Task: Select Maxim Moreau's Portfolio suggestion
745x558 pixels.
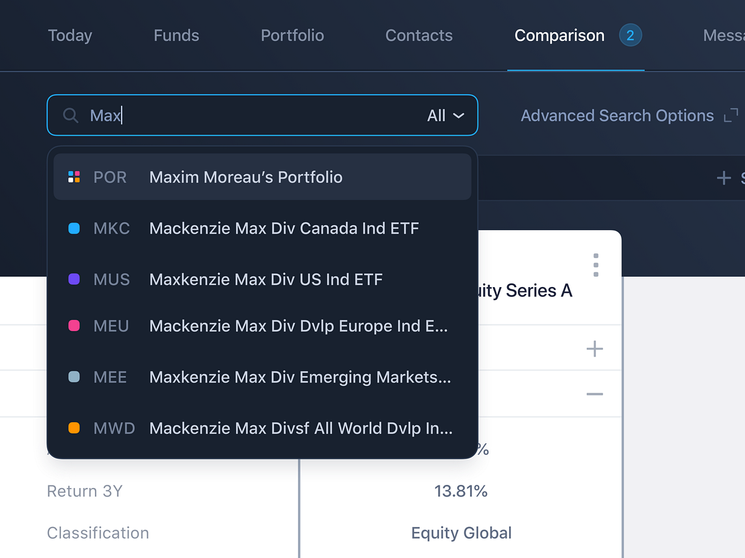Action: click(246, 177)
